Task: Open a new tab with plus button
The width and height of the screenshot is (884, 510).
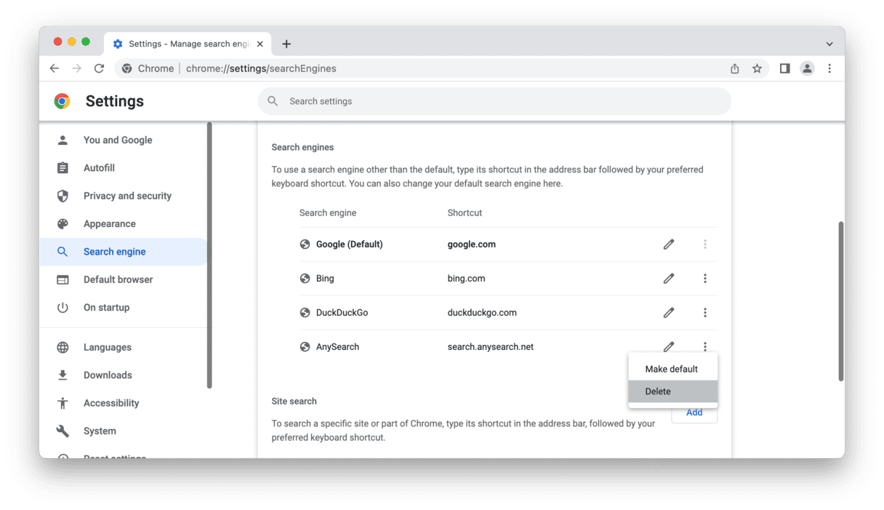Action: point(286,44)
